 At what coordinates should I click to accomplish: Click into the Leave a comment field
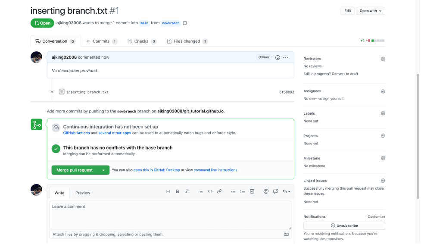click(x=170, y=215)
